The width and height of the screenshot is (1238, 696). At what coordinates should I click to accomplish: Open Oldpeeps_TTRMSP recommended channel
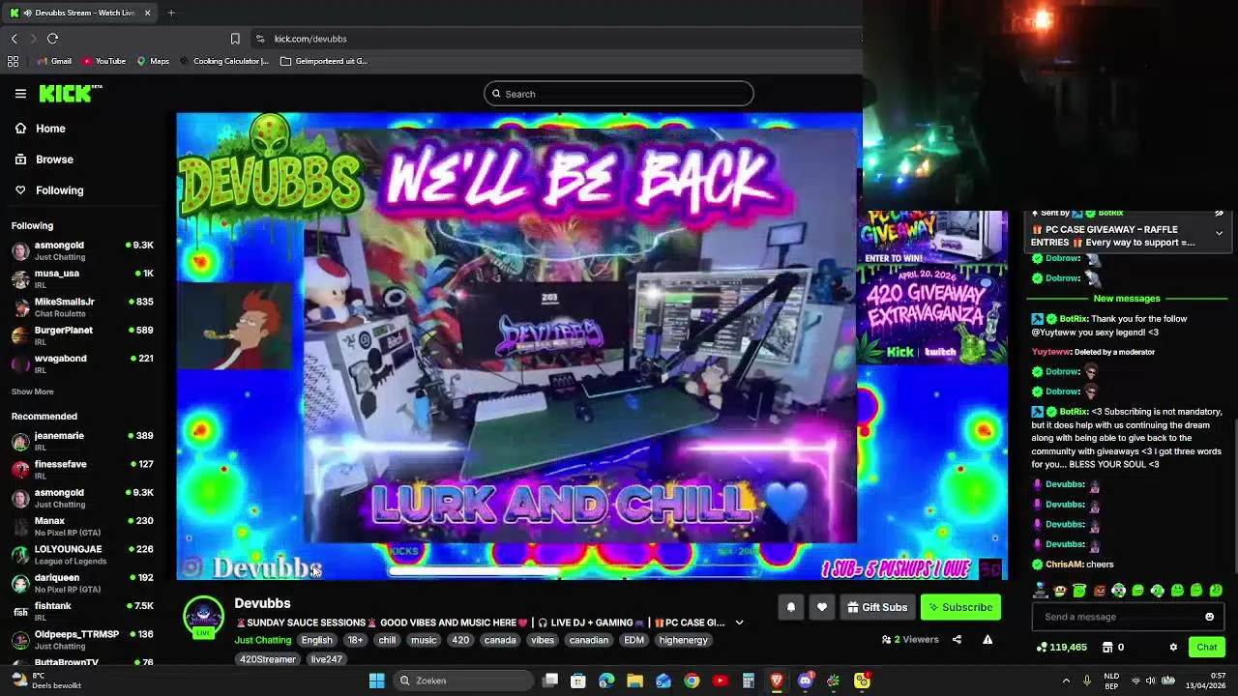(x=82, y=639)
